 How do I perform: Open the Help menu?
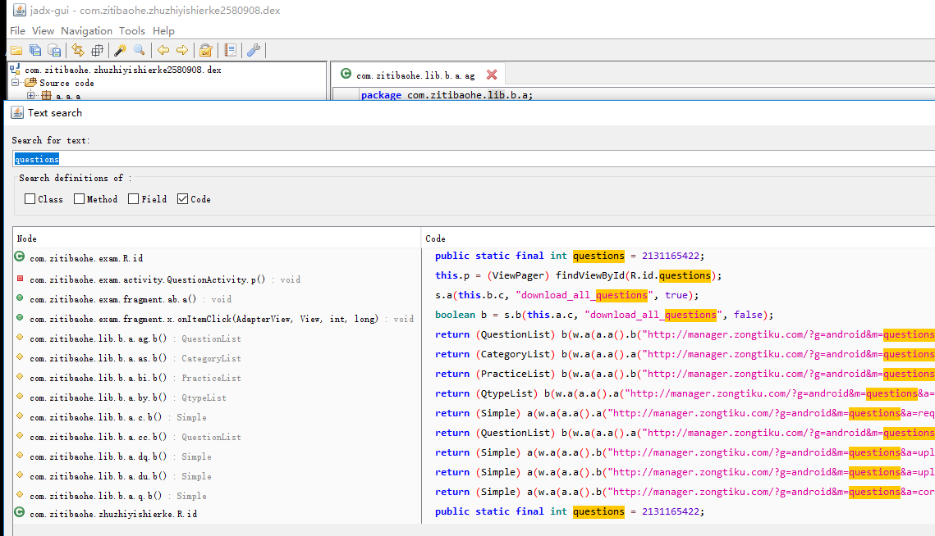(163, 31)
